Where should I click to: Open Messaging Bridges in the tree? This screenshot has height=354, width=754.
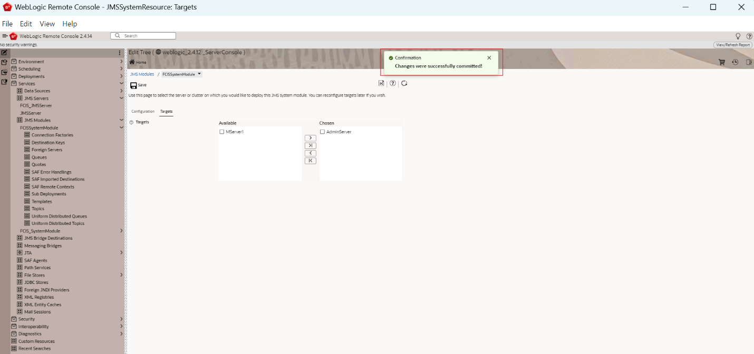[x=43, y=246]
